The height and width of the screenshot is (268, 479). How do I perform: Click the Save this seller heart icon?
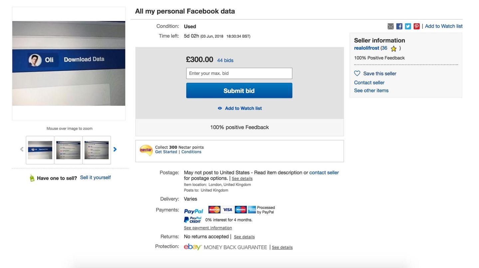coord(357,73)
